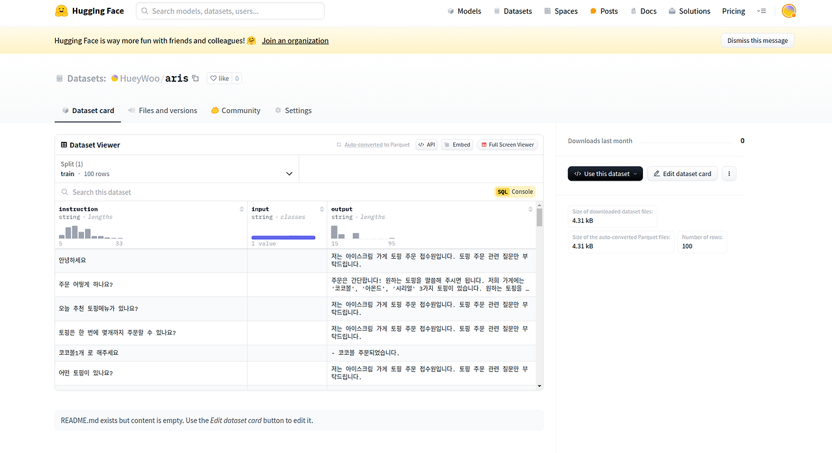Screen dimensions: 832x453
Task: Open Models in top navigation
Action: coord(464,11)
